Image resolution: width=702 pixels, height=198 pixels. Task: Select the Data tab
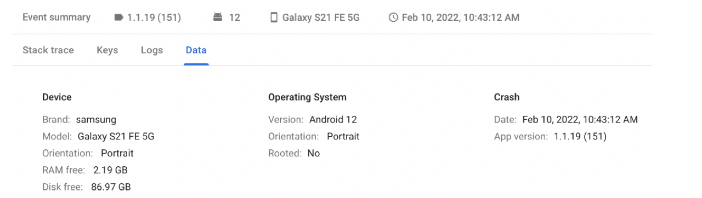pos(196,50)
